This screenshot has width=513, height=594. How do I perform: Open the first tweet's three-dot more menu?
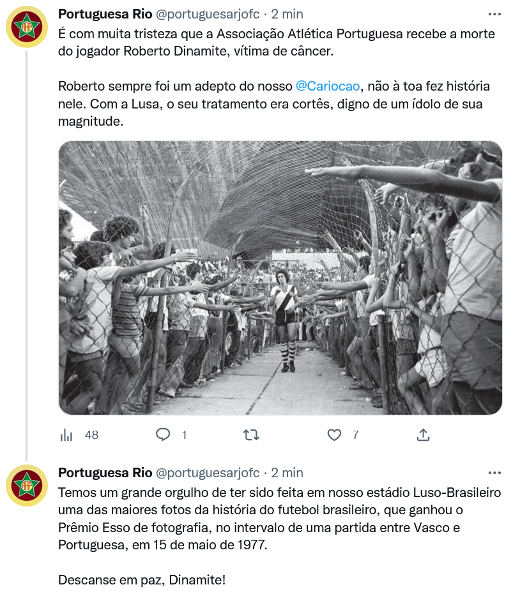[494, 15]
